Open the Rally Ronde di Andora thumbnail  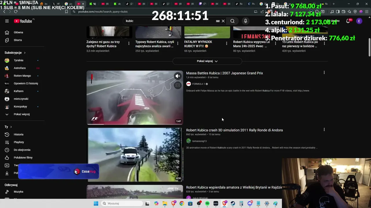click(x=135, y=155)
